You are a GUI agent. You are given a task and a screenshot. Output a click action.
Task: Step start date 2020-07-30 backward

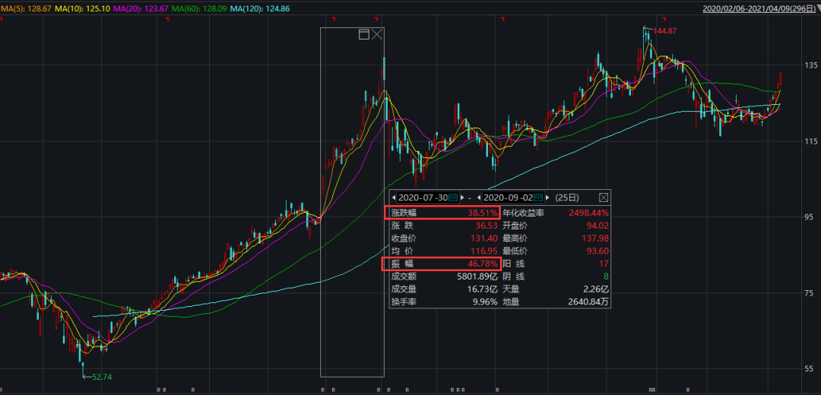point(393,197)
